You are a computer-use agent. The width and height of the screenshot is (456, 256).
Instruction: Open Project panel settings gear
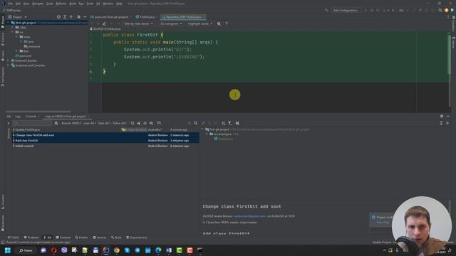pyautogui.click(x=79, y=17)
